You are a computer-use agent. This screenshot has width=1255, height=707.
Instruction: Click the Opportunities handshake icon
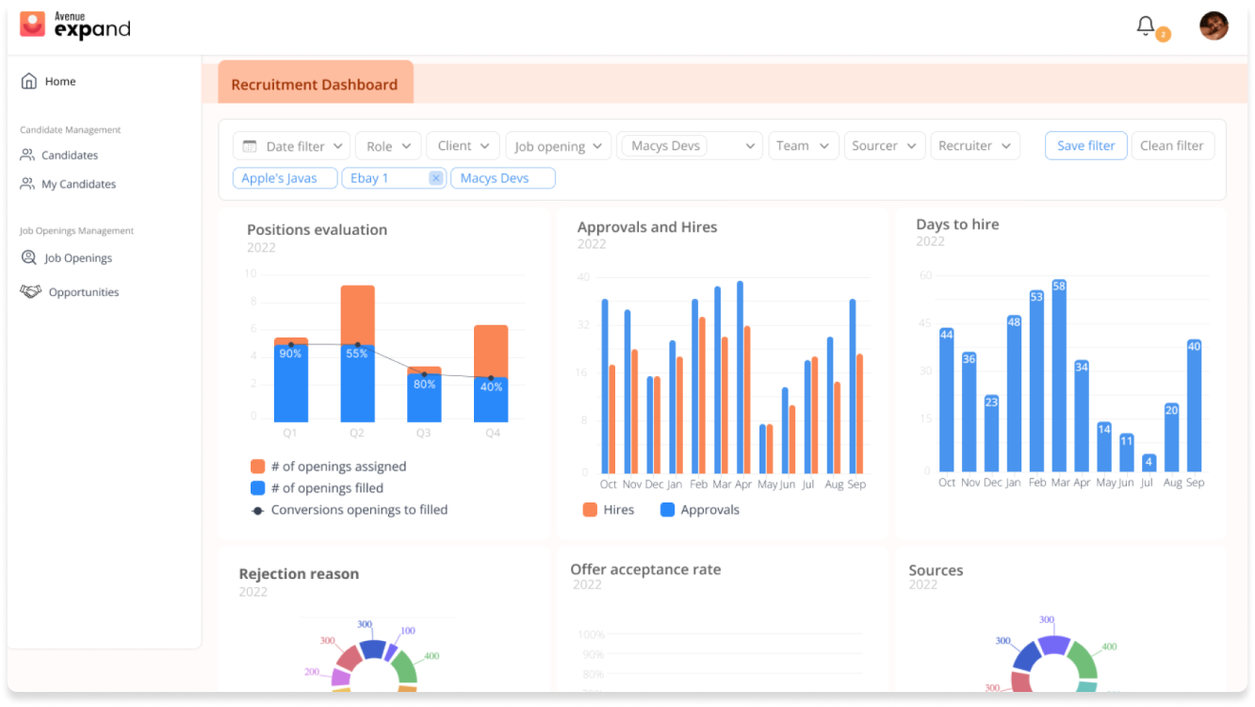tap(31, 291)
